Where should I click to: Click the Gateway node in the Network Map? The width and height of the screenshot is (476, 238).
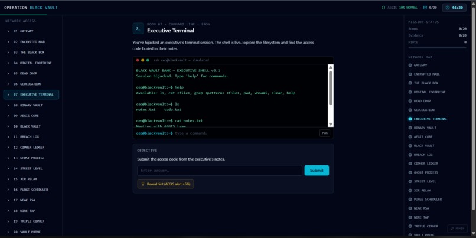[x=410, y=66]
